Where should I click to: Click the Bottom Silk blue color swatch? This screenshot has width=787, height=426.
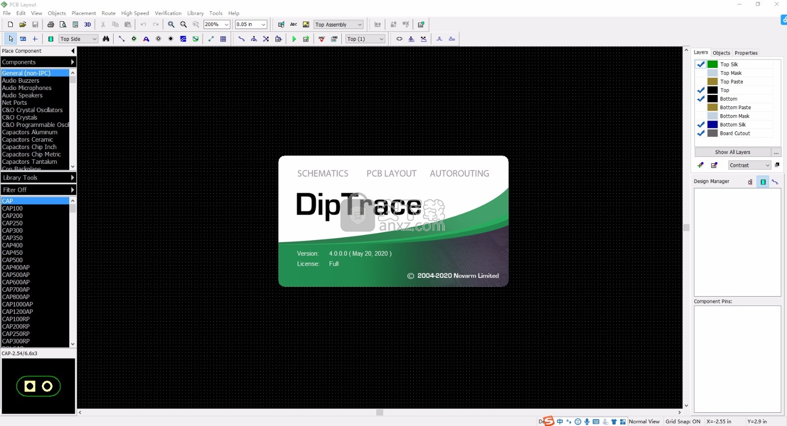click(x=712, y=124)
